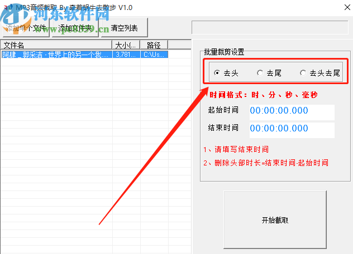Select the 去尾 radio option
This screenshot has width=353, height=254.
tap(269, 73)
